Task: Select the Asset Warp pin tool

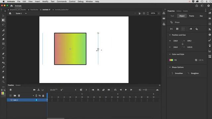Action: (x=3, y=72)
